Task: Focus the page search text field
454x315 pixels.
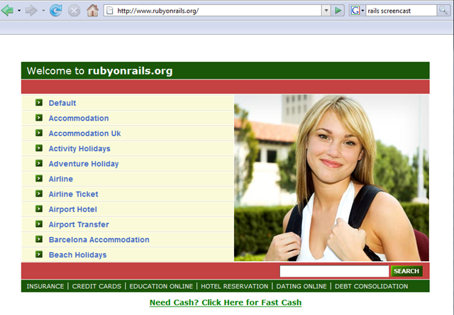Action: pos(334,271)
